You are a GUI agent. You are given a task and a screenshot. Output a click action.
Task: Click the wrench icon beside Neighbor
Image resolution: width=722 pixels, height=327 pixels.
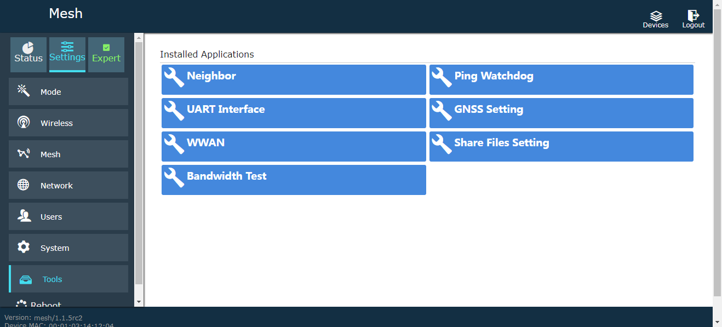[x=174, y=77]
